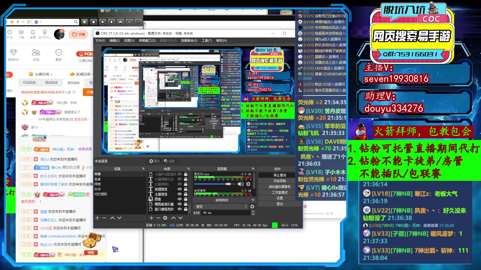This screenshot has width=481, height=270.
Task: Hide the 窗口捕捉奥软 source
Action: tap(180, 209)
